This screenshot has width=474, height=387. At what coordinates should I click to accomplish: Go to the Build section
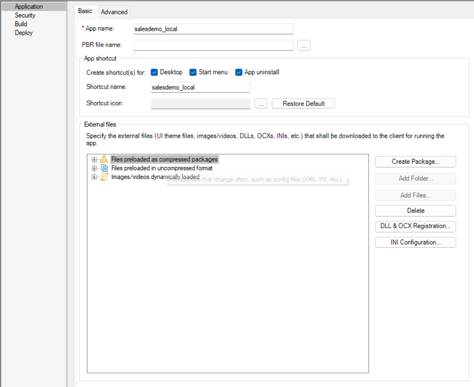[x=21, y=24]
